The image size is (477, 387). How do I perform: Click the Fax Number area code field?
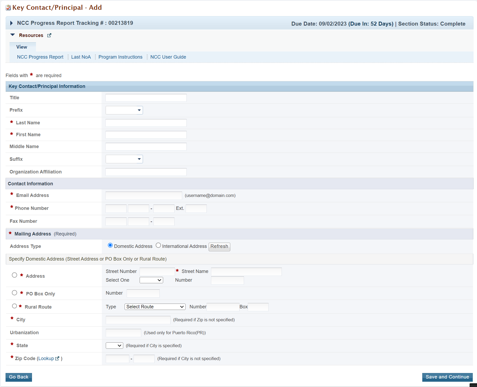116,221
